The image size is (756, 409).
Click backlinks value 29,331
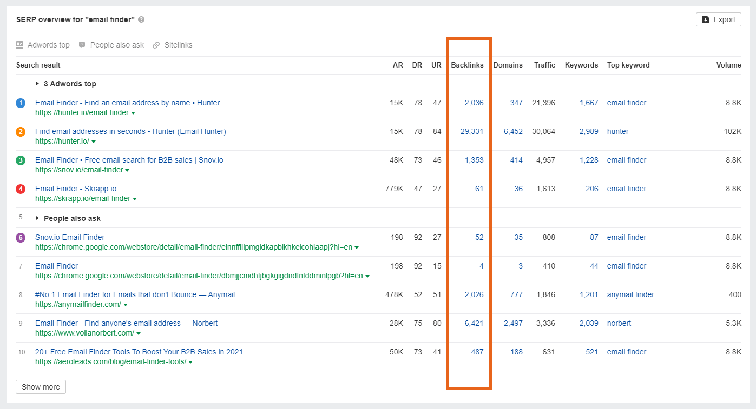472,131
